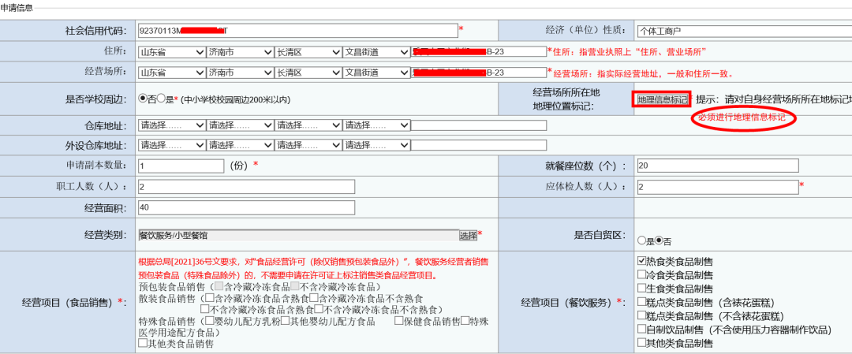
Task: Click the 社会信用代码 input field
Action: (297, 31)
